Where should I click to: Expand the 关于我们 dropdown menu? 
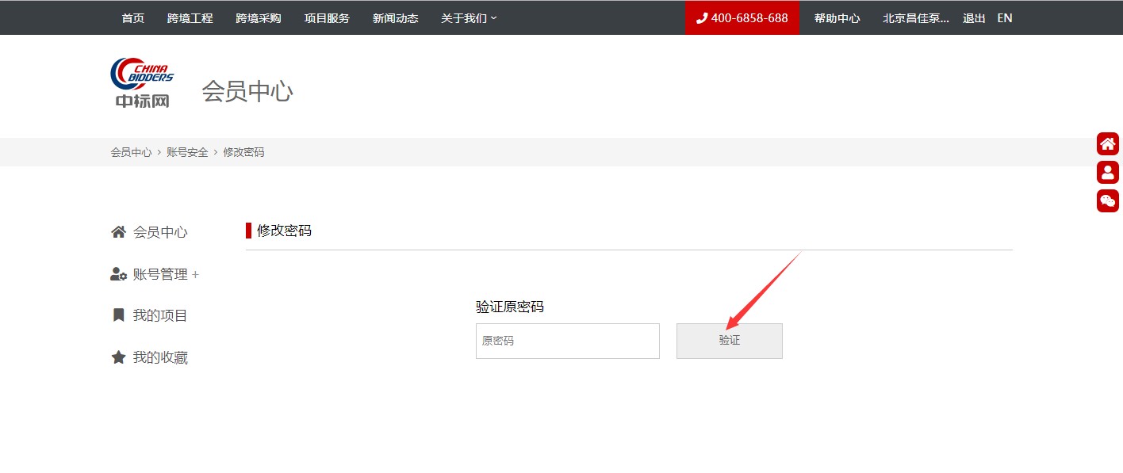[x=469, y=18]
